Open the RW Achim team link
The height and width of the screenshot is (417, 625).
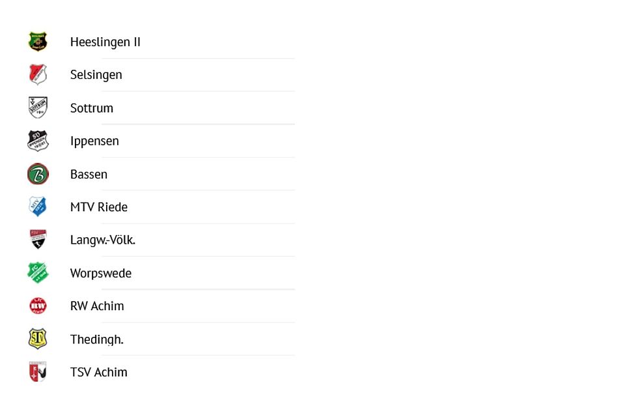tap(97, 306)
